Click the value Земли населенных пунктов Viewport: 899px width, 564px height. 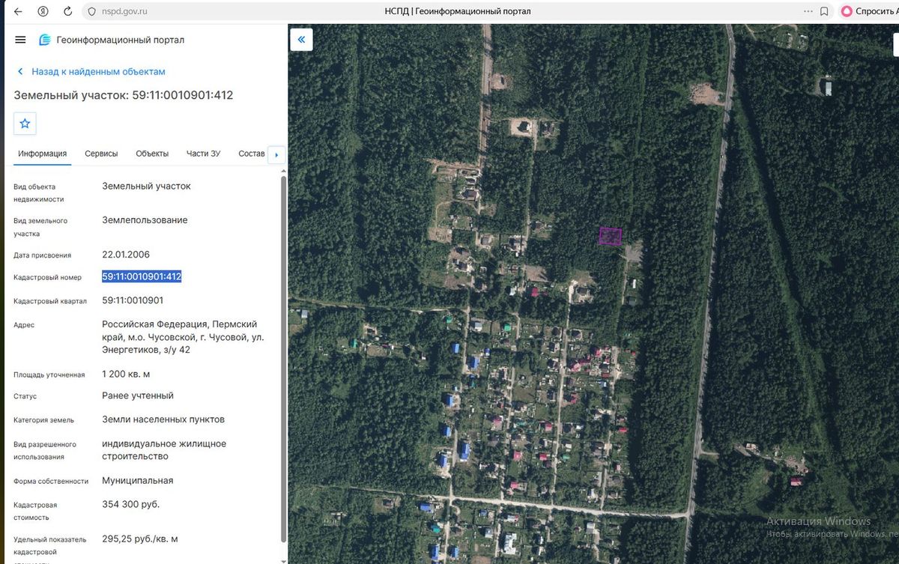163,419
